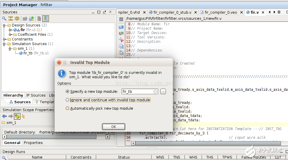Collapse the Design Sources tree node
The image size is (288, 160).
coord(4,25)
